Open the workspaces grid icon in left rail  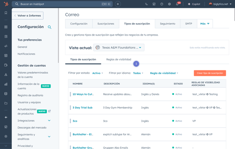(x=6, y=27)
